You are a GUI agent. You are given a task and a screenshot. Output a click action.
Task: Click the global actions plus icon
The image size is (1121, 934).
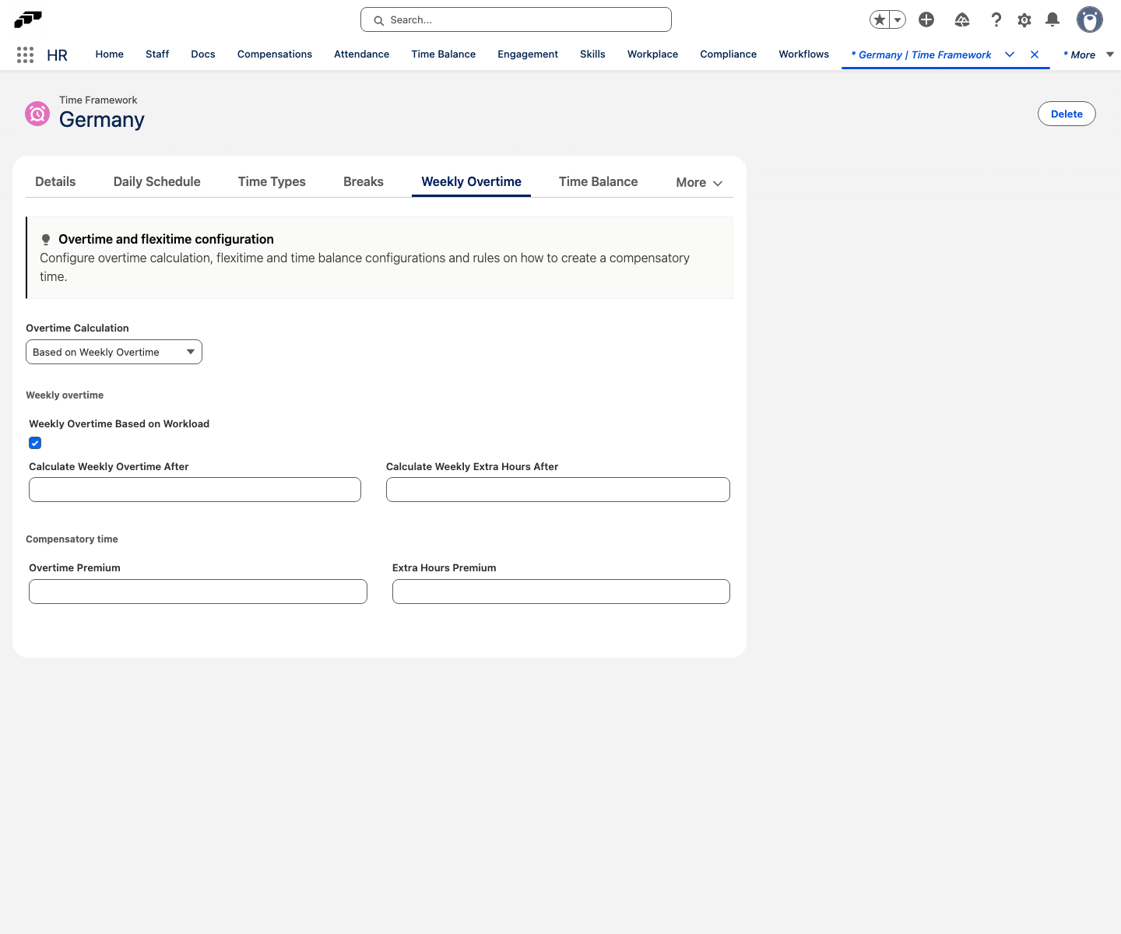click(926, 19)
